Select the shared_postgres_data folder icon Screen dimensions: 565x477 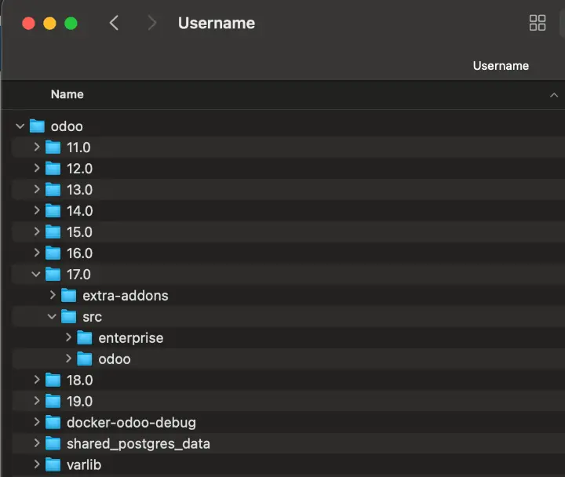pyautogui.click(x=53, y=444)
